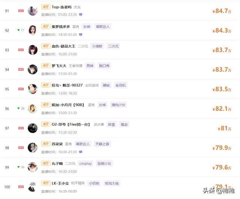Image resolution: width=240 pixels, height=199 pixels.
Task: Open avatar of 娱加-小月月【908】
Action: click(x=33, y=109)
